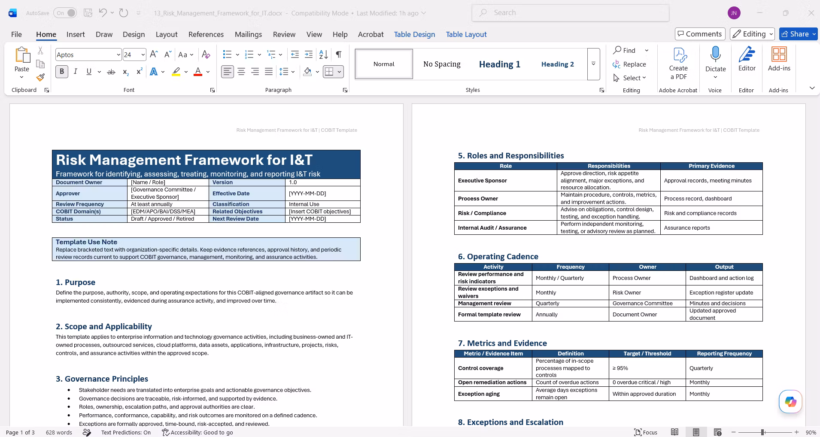Expand the Paste options arrow
Image resolution: width=820 pixels, height=437 pixels.
[x=21, y=78]
